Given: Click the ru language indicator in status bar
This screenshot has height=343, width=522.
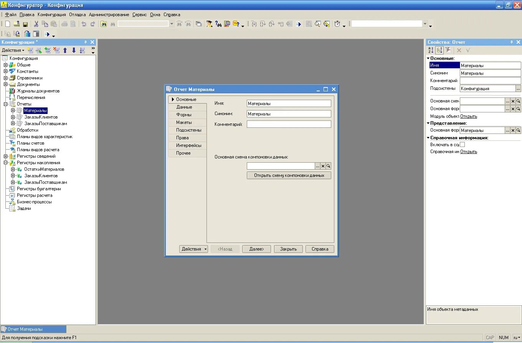Looking at the screenshot, I should tap(517, 338).
